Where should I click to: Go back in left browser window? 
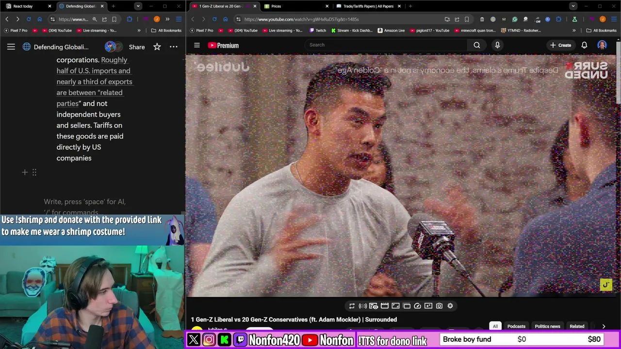[x=7, y=19]
